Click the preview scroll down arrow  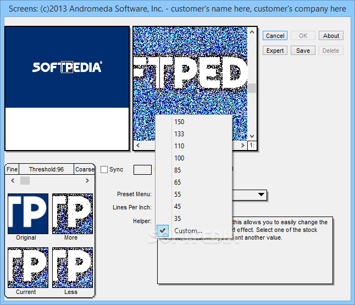[x=252, y=136]
